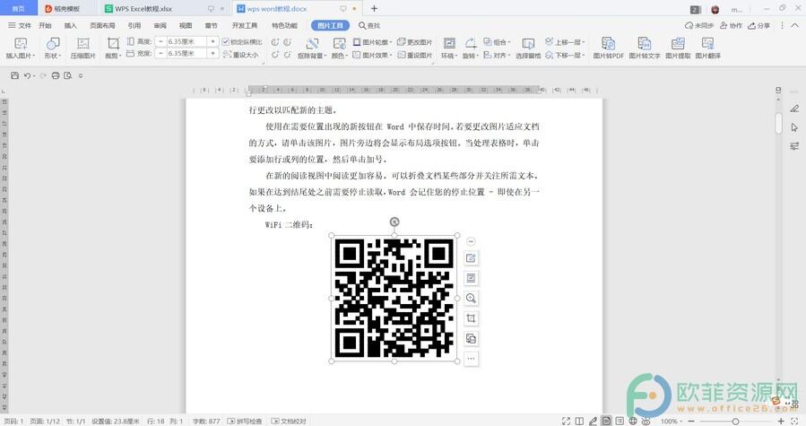The image size is (806, 426).
Task: Toggle 文档校对 document proofing in status bar
Action: (289, 421)
